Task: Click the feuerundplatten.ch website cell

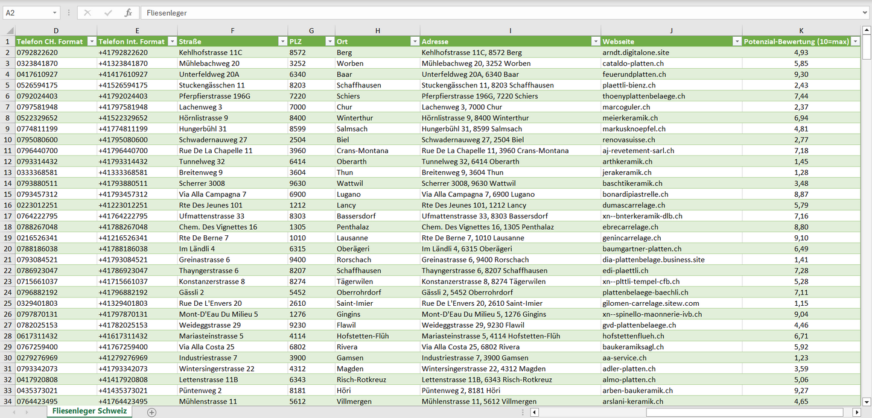Action: 634,74
